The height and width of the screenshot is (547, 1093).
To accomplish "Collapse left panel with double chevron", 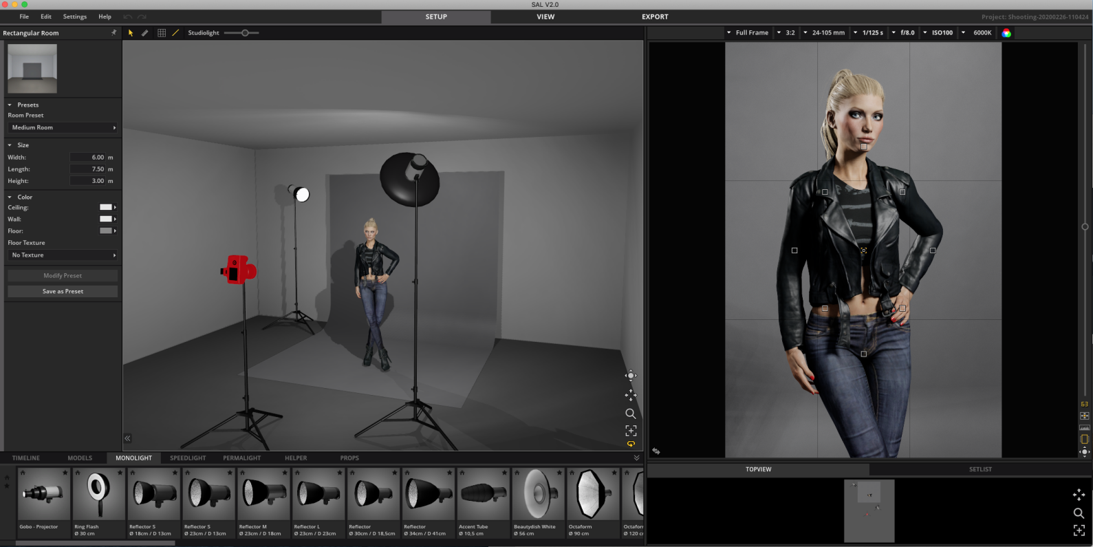I will pyautogui.click(x=127, y=438).
